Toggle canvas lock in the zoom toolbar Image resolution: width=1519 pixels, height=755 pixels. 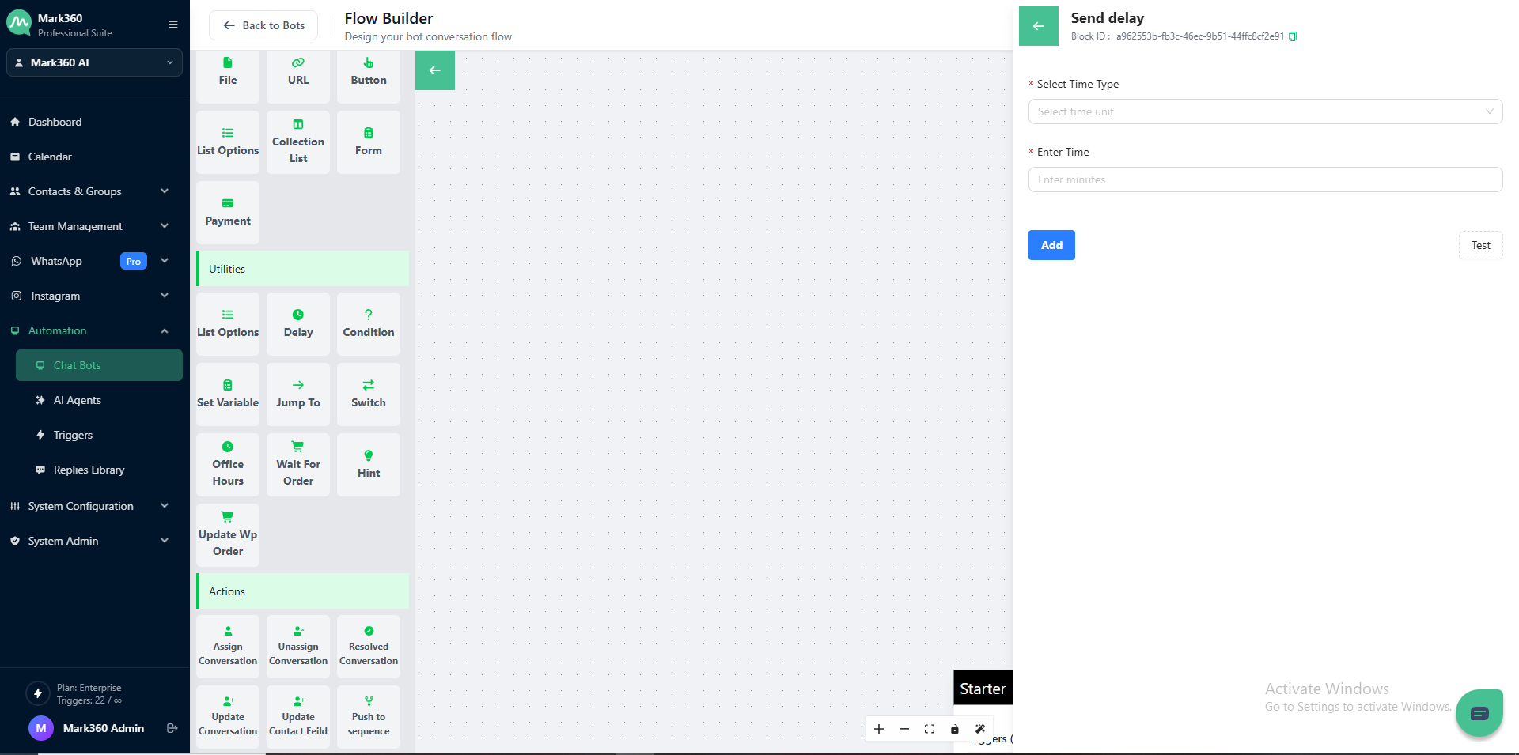pyautogui.click(x=955, y=729)
